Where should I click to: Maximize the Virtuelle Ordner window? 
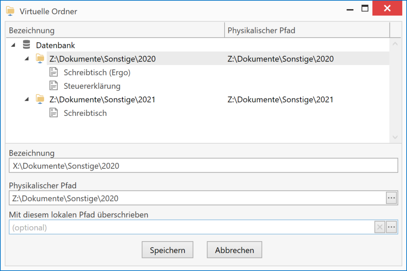(365, 9)
